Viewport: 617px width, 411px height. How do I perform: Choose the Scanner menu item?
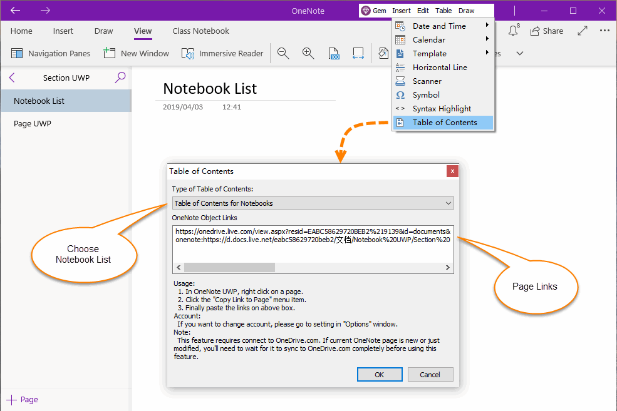[x=443, y=81]
